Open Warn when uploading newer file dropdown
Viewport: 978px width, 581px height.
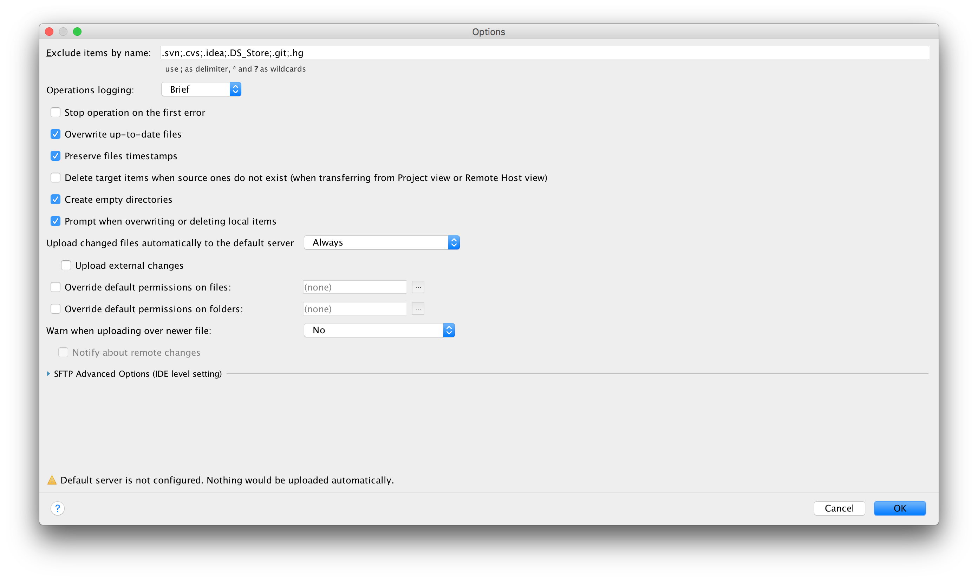coord(379,330)
